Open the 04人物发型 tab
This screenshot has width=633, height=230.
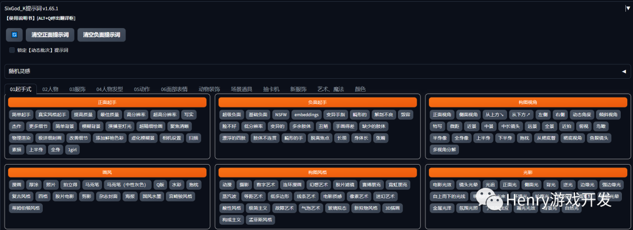click(110, 89)
